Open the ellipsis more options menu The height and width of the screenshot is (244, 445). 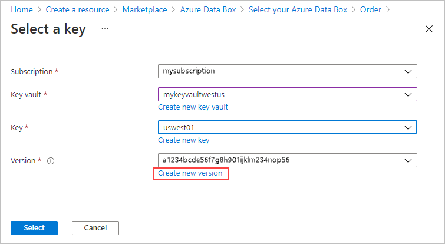pyautogui.click(x=105, y=29)
